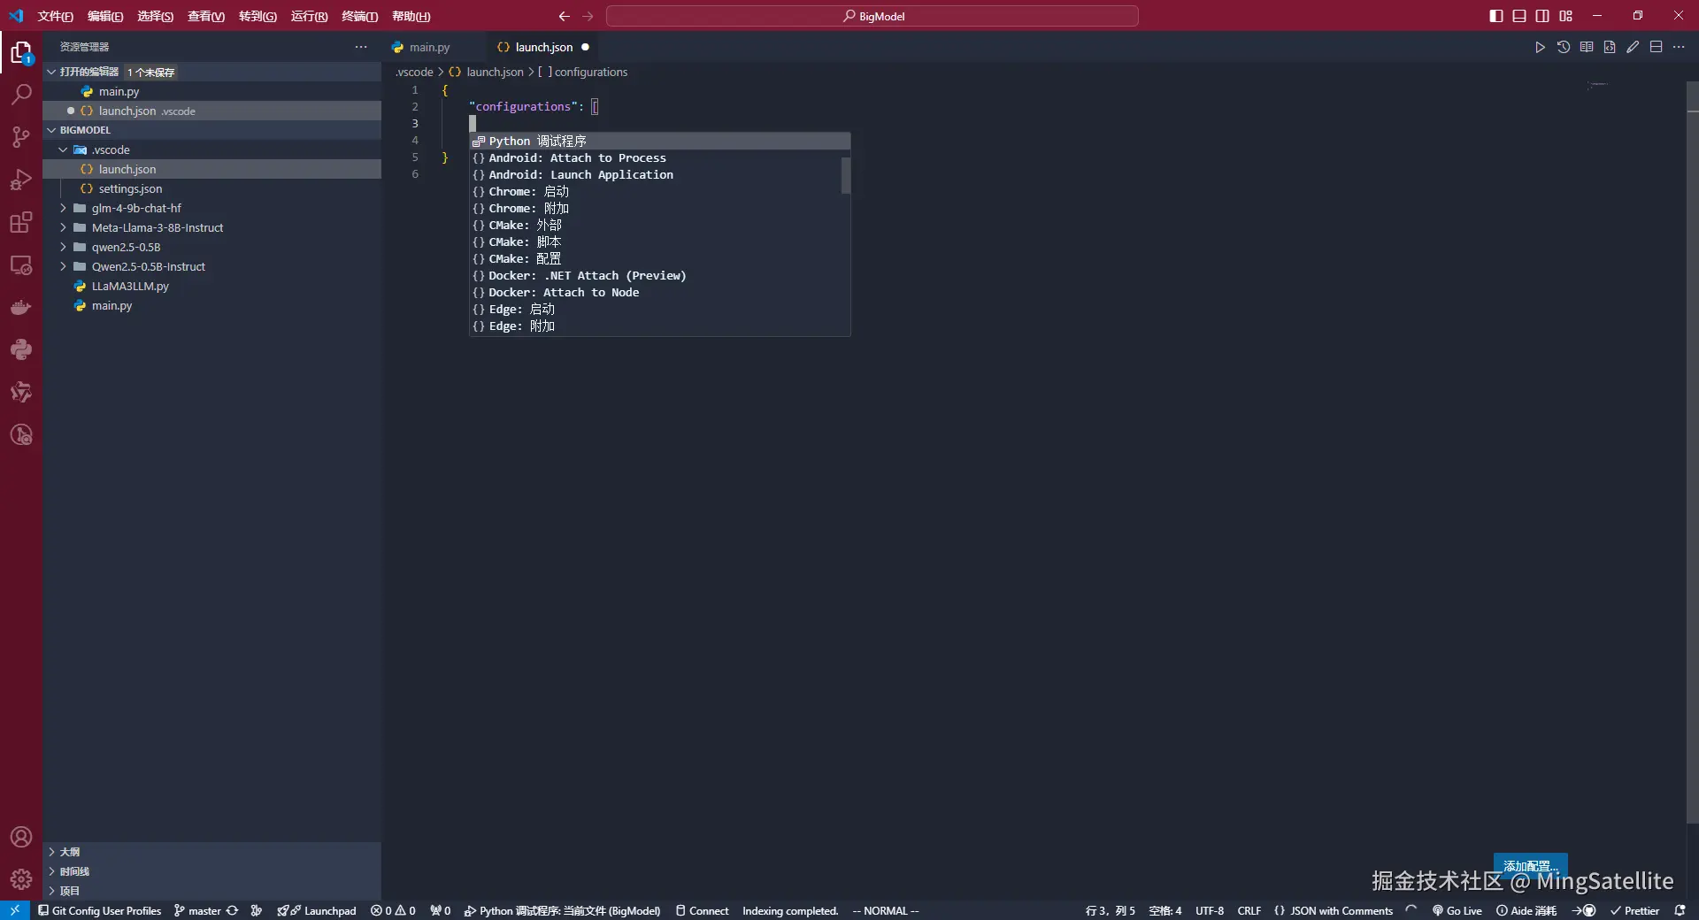Open the Docker view in activity bar
Screen dimensions: 1699x920
(x=21, y=308)
